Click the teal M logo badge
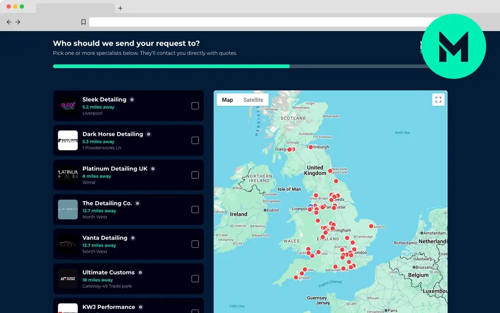Viewport: 500px width, 313px height. point(454,46)
